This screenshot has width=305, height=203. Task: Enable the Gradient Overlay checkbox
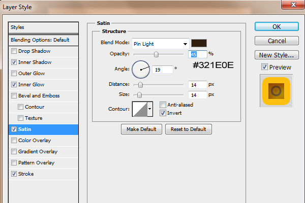point(14,152)
